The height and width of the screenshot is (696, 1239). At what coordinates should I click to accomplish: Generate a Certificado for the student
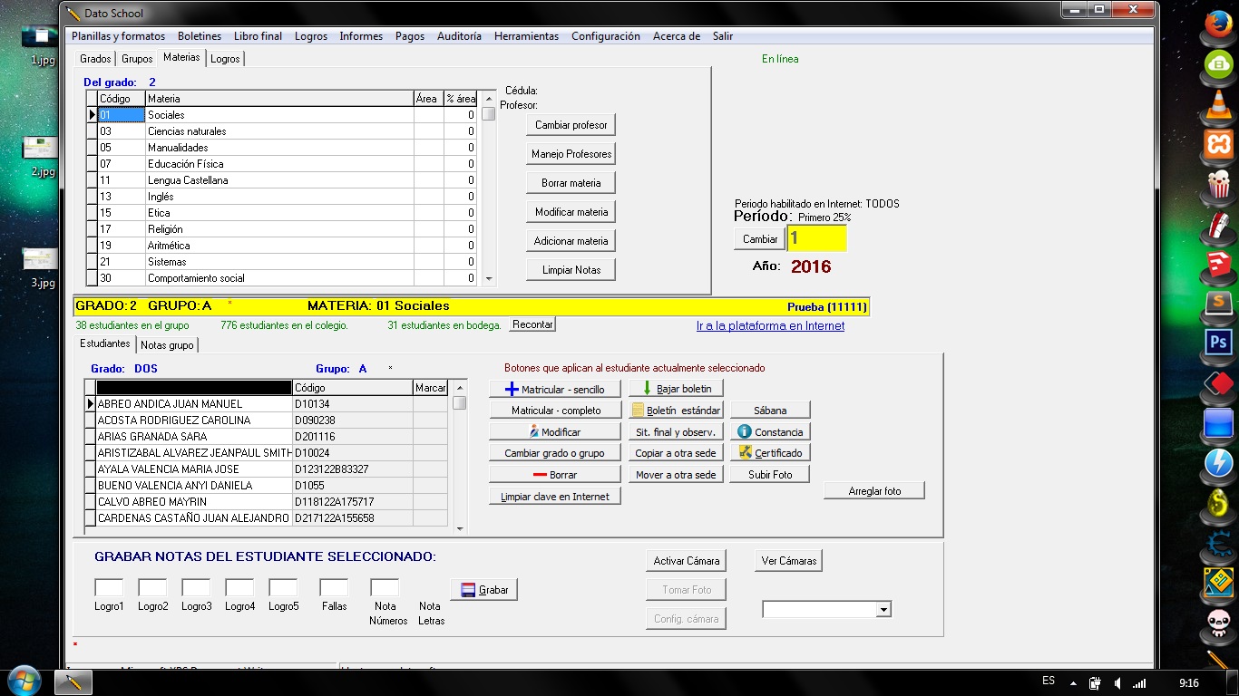[769, 453]
